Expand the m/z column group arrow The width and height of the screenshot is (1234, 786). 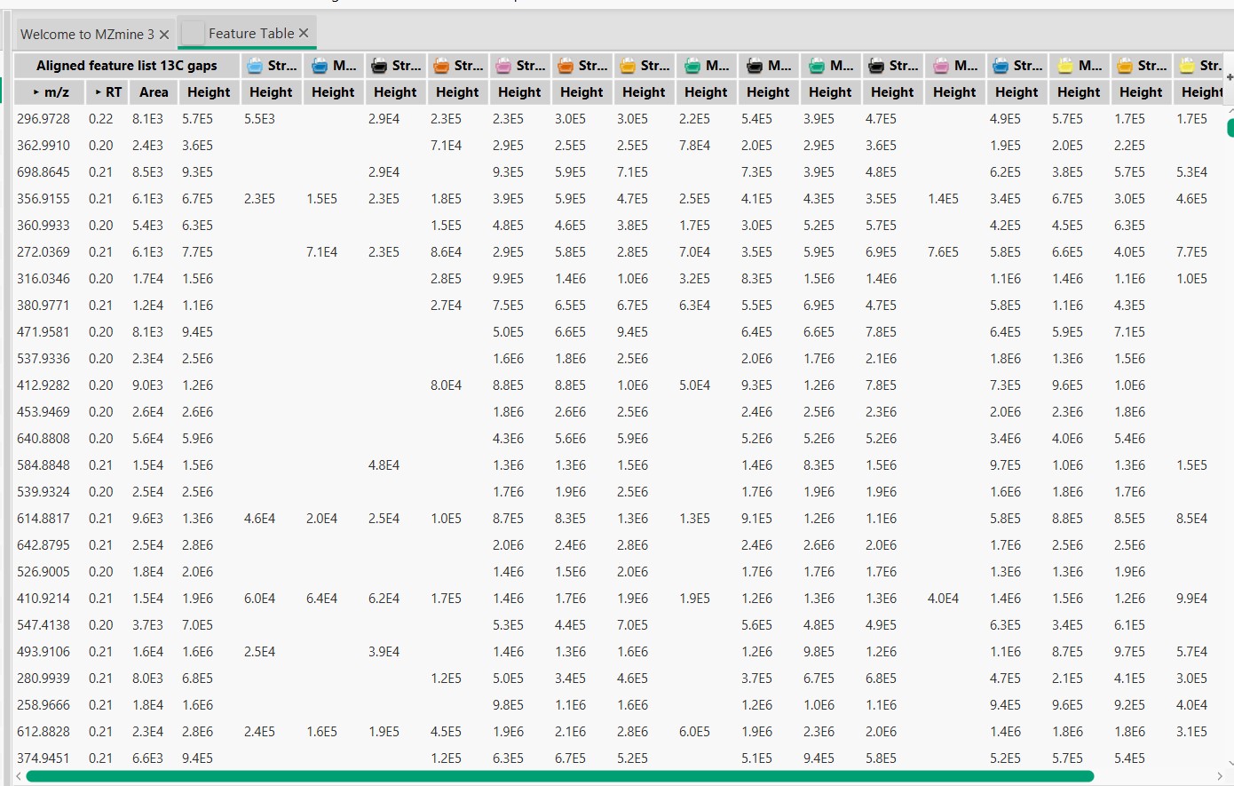tap(36, 92)
